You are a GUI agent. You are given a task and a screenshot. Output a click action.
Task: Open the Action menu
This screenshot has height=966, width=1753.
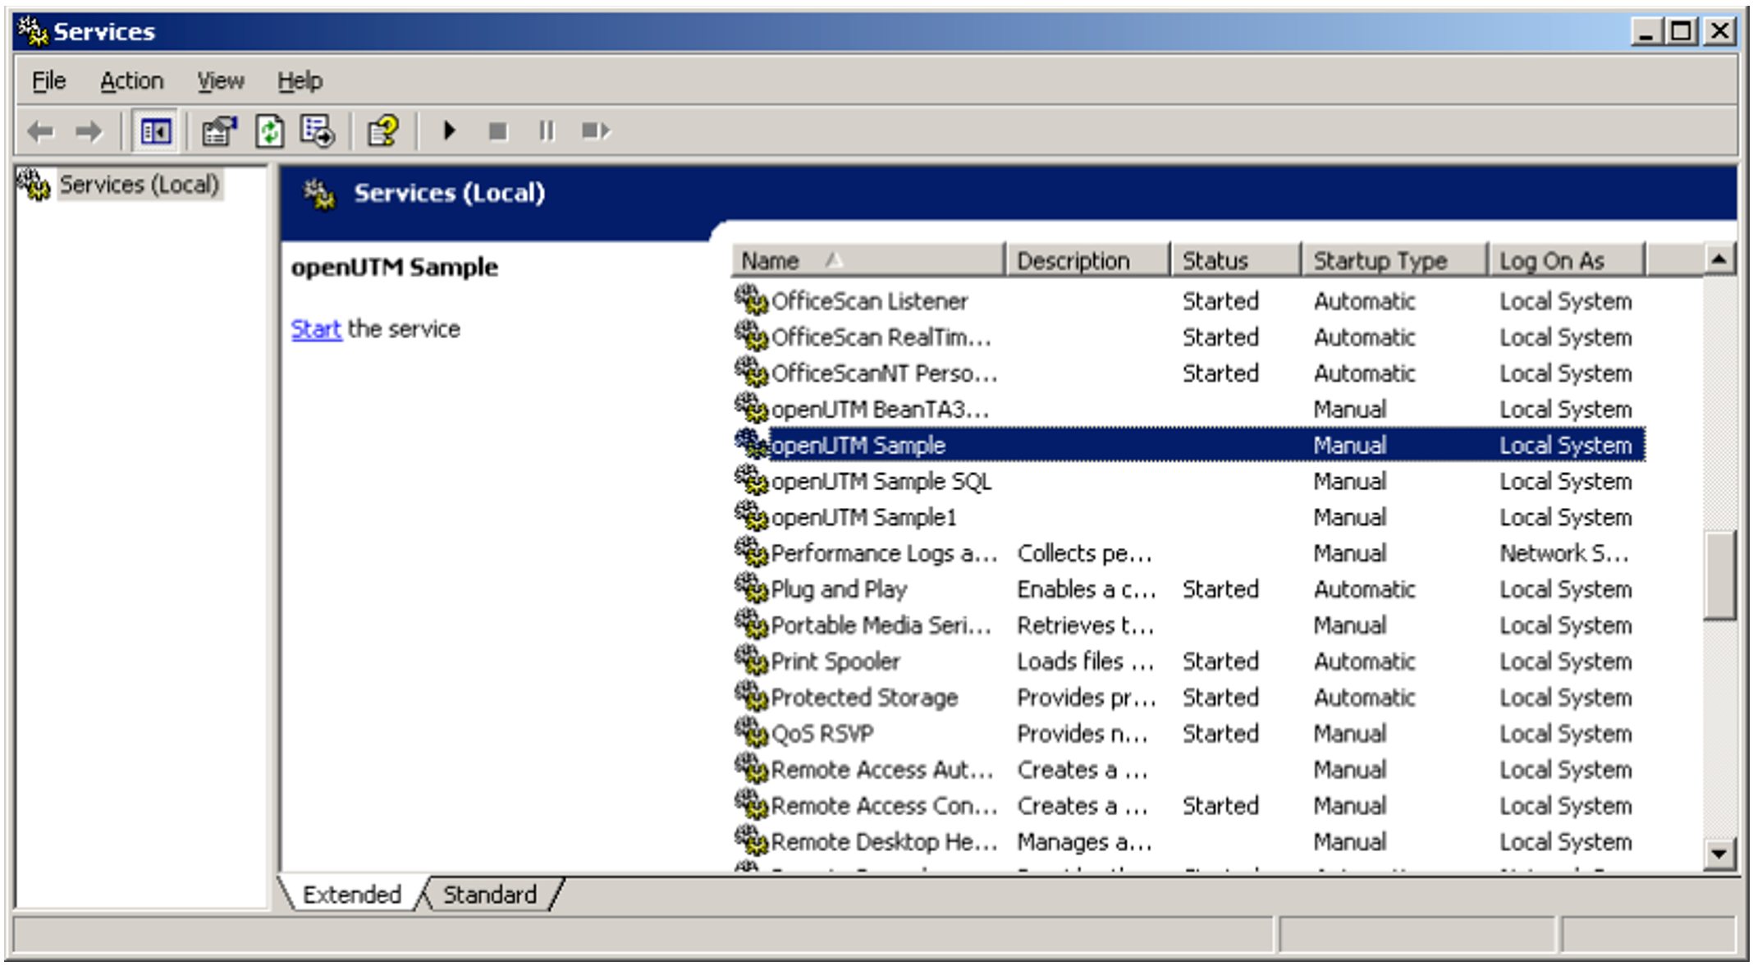click(131, 80)
